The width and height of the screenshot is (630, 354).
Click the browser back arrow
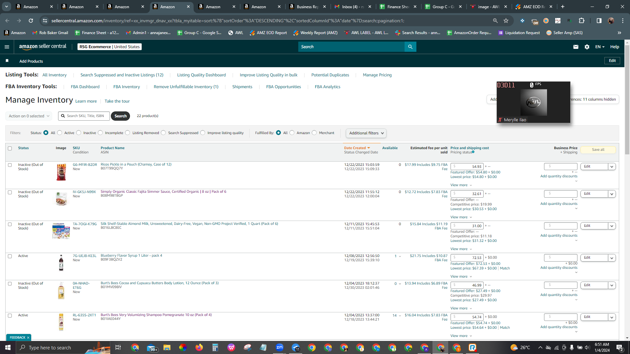(7, 21)
